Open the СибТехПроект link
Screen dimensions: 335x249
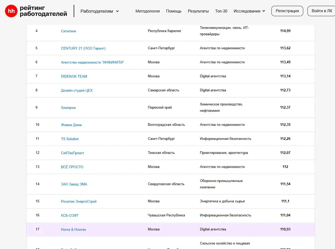click(x=73, y=153)
